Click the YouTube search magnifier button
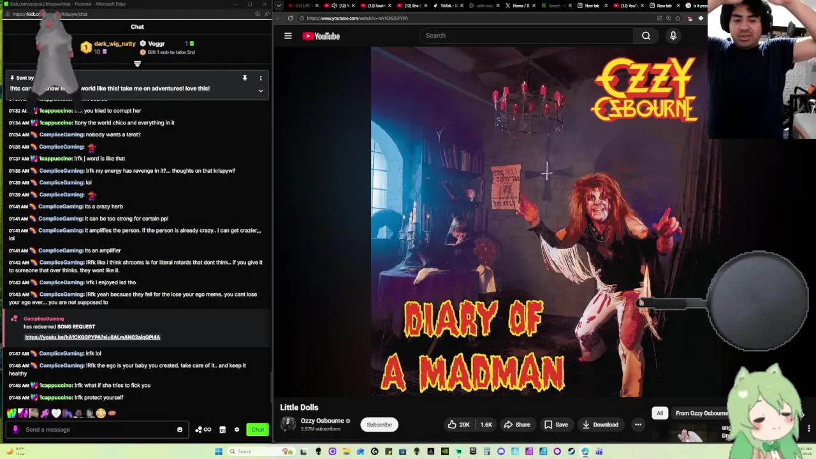The image size is (816, 459). [x=646, y=36]
